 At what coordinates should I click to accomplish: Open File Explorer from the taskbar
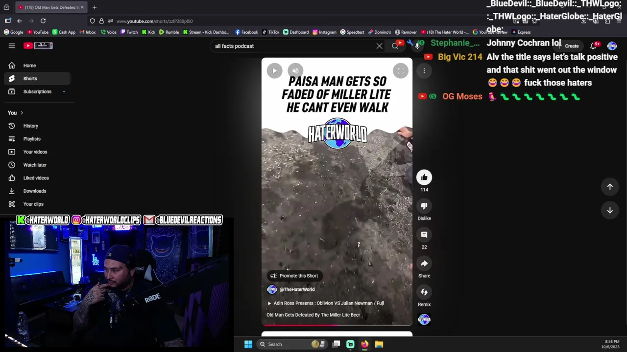pyautogui.click(x=379, y=344)
